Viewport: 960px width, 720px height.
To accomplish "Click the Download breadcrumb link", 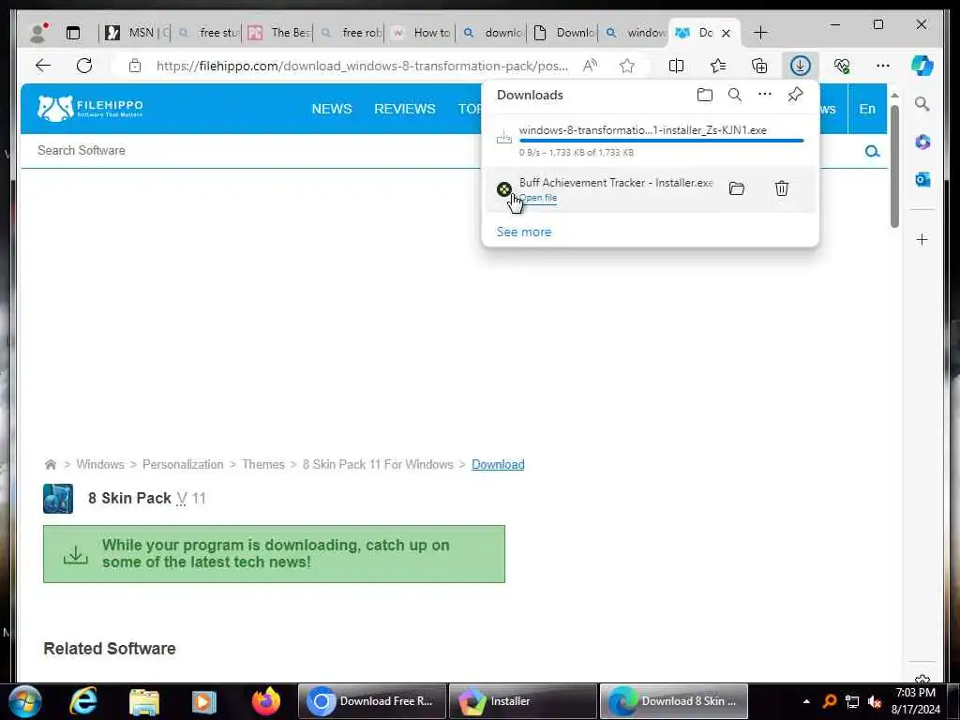I will coord(498,465).
